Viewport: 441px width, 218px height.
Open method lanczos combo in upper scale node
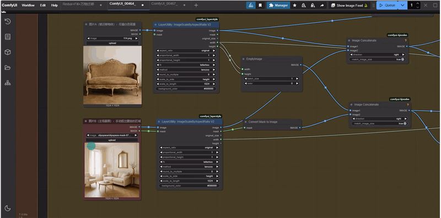(x=186, y=70)
